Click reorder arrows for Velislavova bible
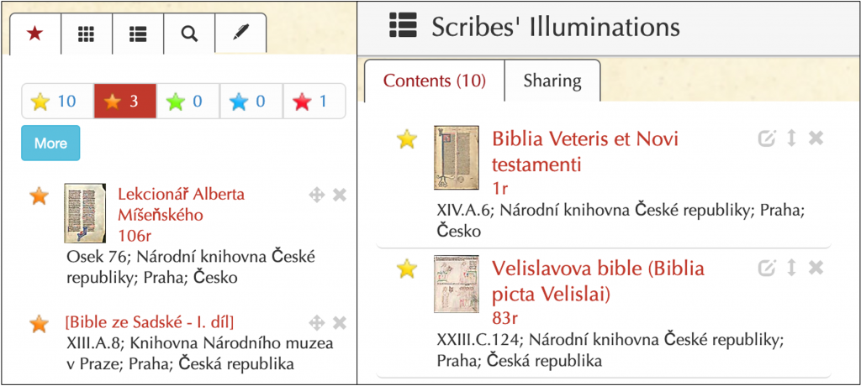 (791, 268)
